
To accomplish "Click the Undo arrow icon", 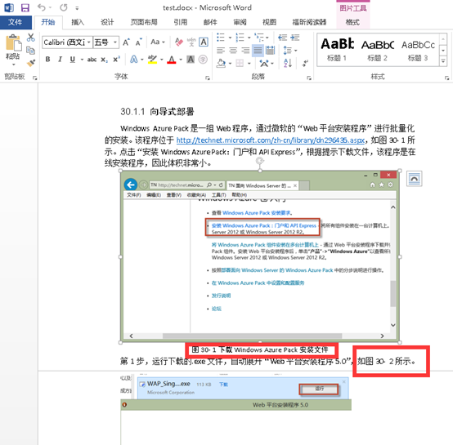I will tap(42, 7).
